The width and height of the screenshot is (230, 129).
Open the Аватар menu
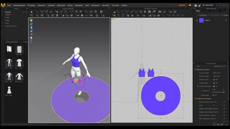[70, 5]
